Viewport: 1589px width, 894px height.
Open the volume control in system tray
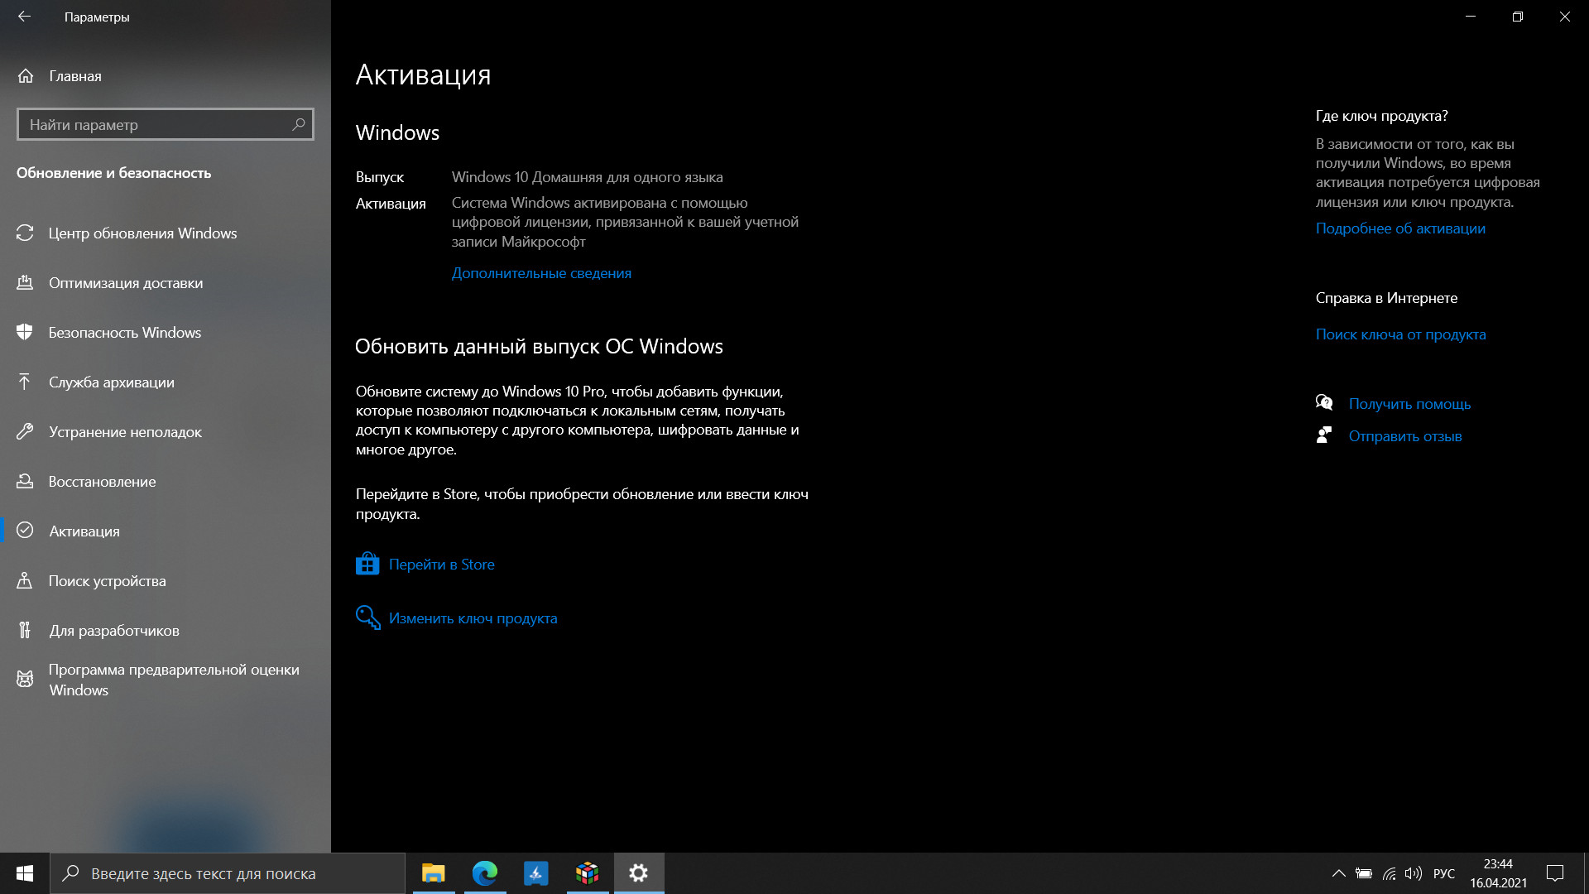pyautogui.click(x=1414, y=873)
